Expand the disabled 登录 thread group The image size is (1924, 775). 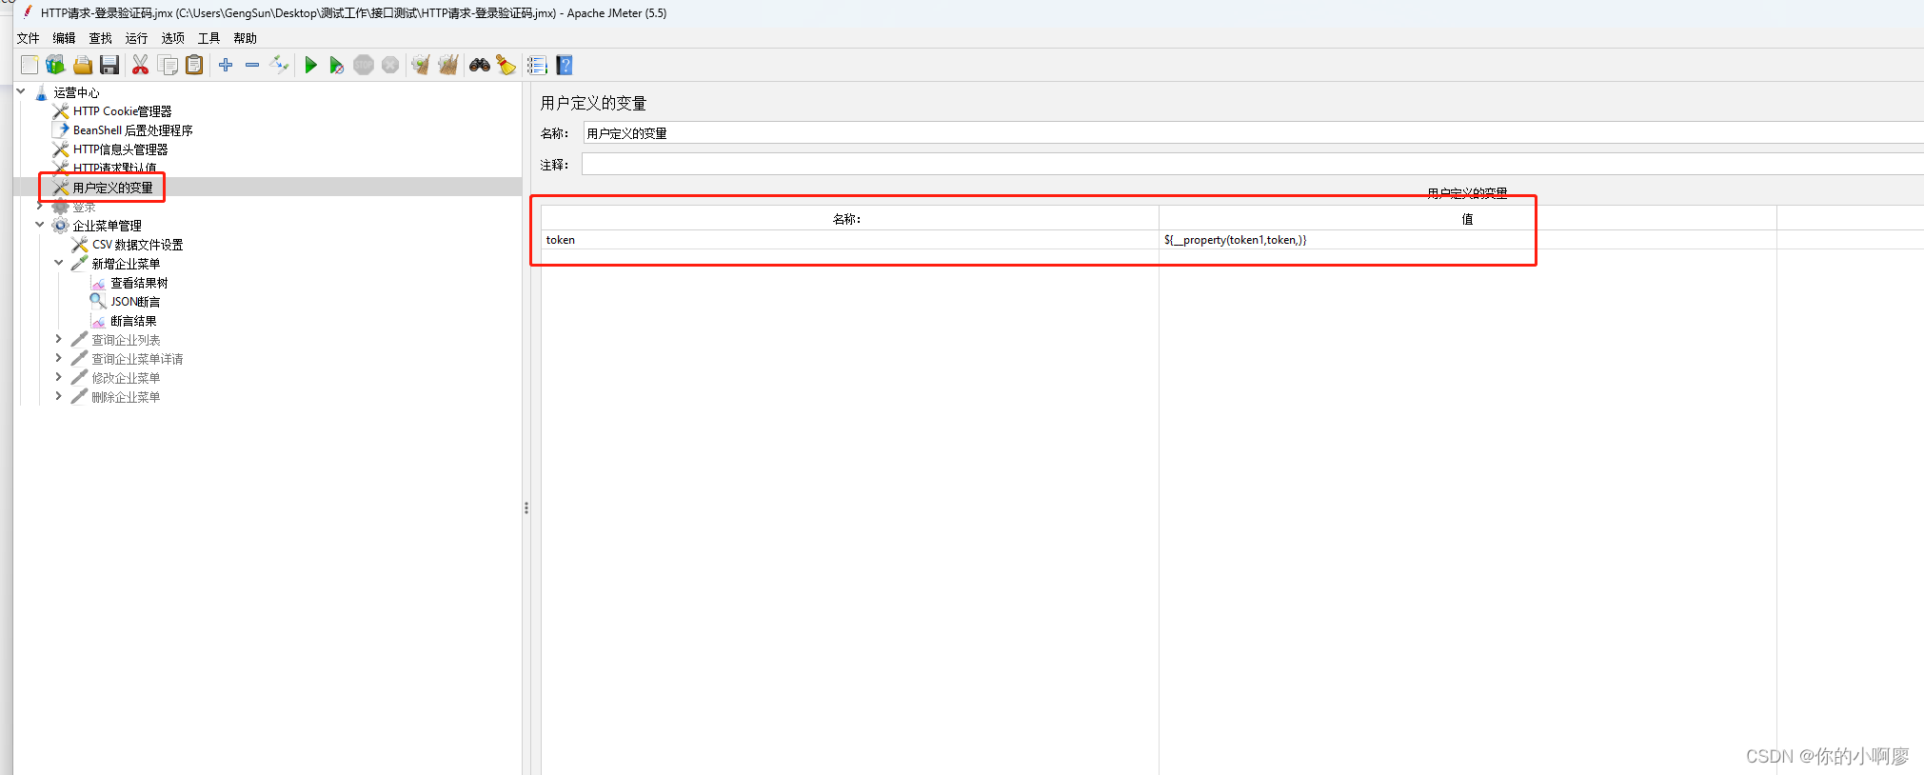coord(40,206)
